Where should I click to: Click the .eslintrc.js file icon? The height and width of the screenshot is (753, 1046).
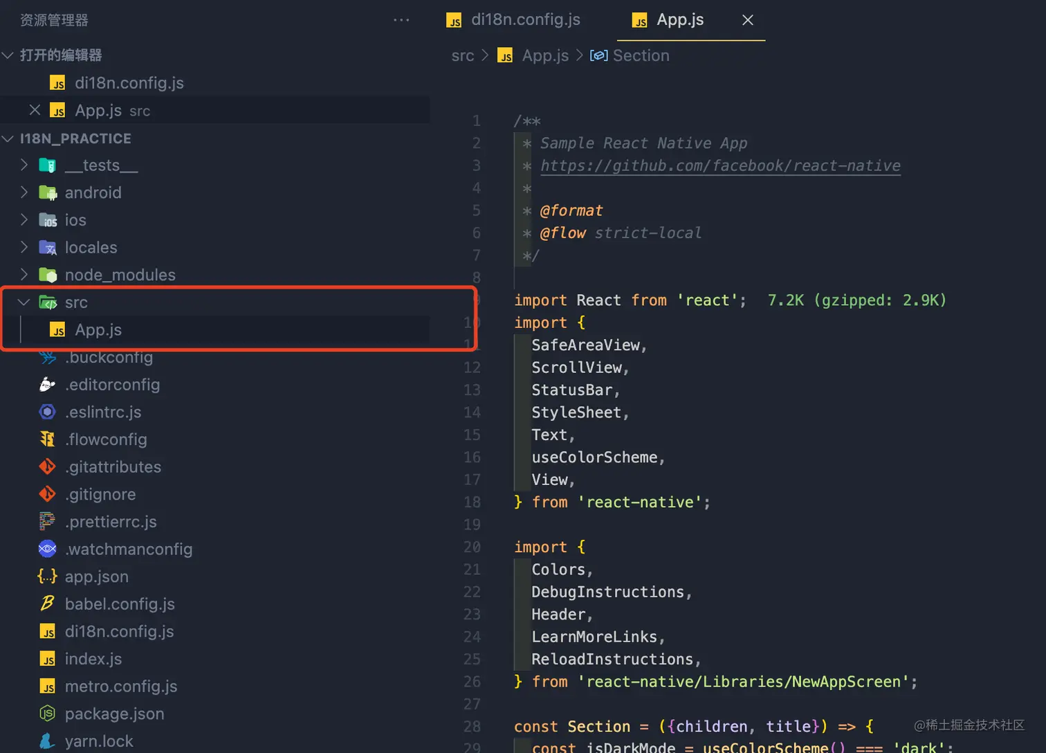pos(47,412)
